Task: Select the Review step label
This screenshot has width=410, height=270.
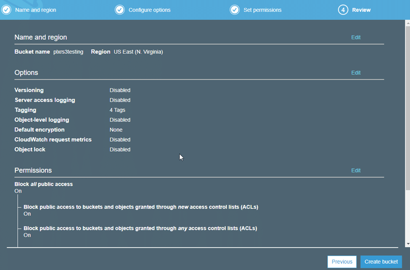Action: (x=361, y=10)
